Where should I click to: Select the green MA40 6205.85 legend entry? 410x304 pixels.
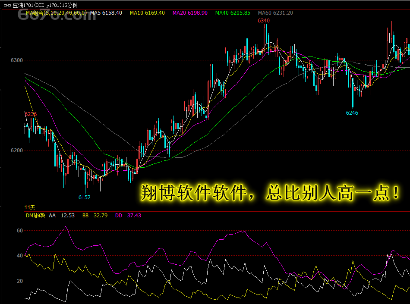coord(233,13)
